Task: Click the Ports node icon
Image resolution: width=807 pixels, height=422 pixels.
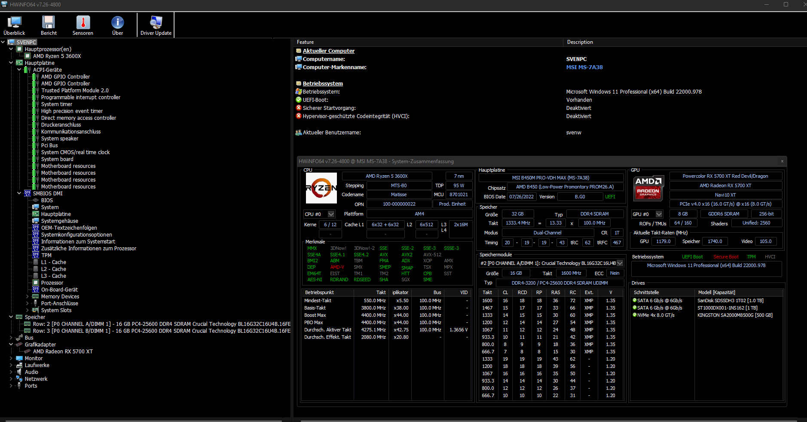Action: 19,386
